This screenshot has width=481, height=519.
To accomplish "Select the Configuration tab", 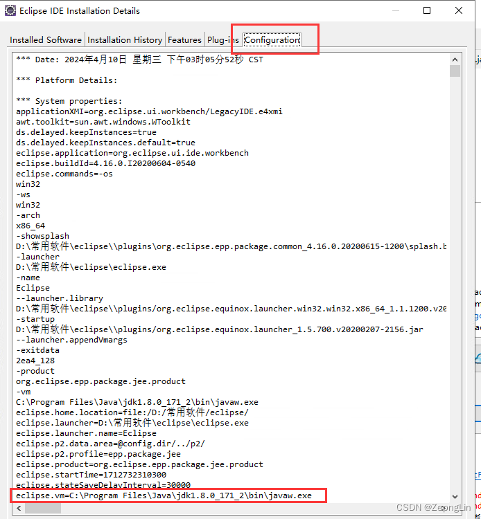I will tap(272, 40).
